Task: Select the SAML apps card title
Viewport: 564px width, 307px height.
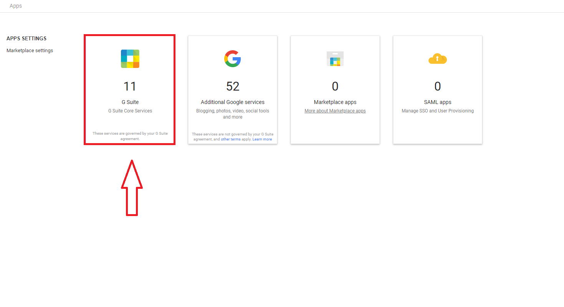Action: click(438, 102)
